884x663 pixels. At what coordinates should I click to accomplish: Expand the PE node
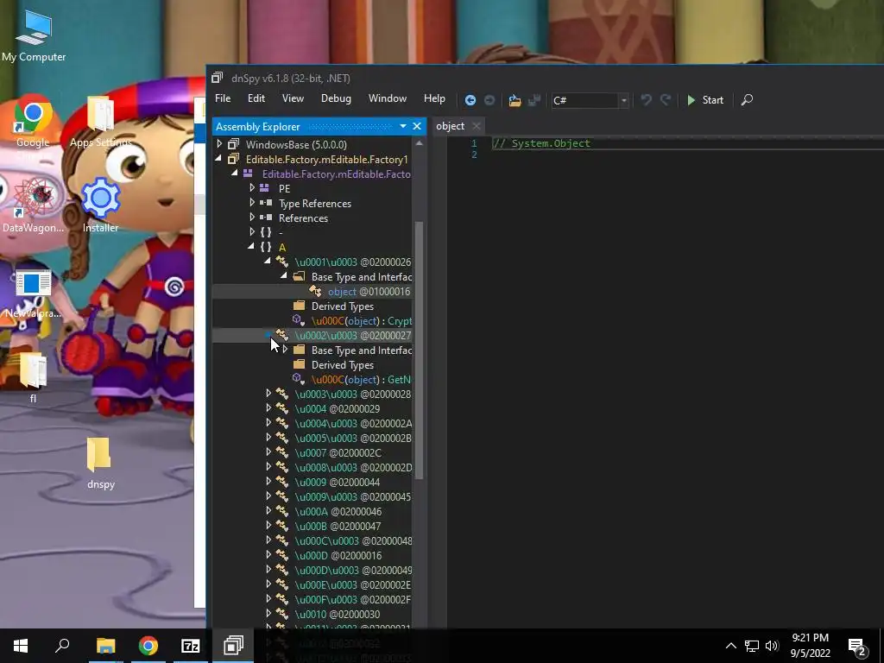point(252,188)
